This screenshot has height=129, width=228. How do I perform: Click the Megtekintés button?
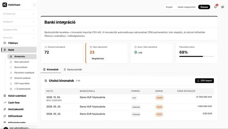point(98,58)
